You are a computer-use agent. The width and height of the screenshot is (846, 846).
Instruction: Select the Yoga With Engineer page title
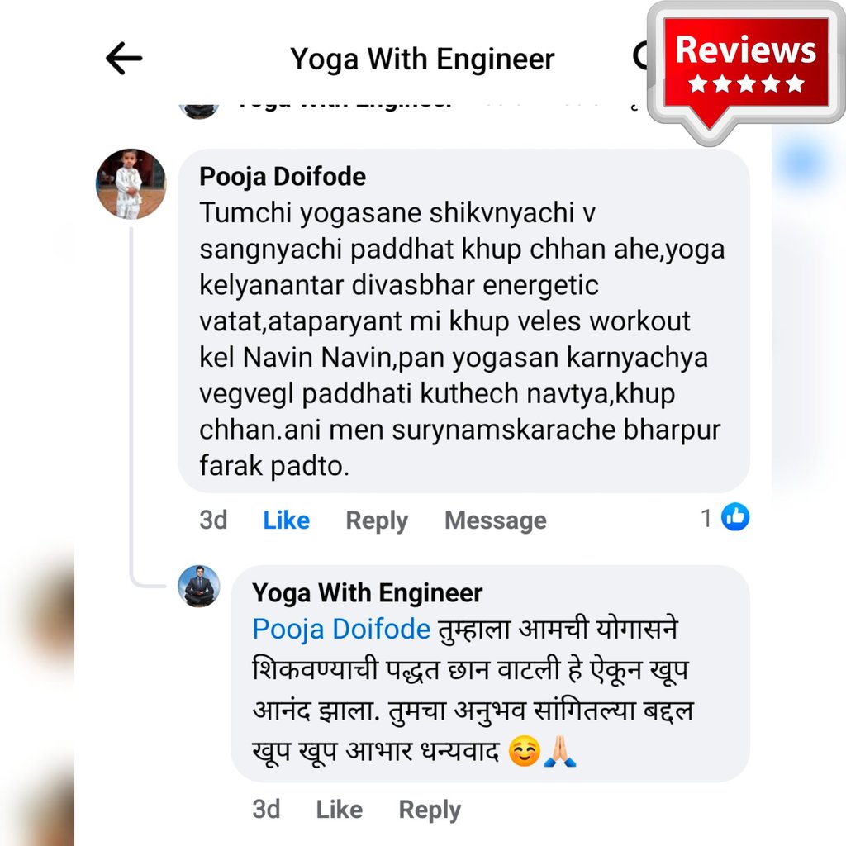tap(422, 59)
